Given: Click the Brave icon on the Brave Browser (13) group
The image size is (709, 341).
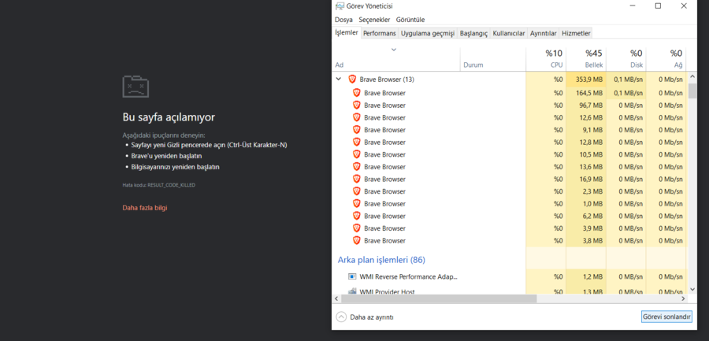Looking at the screenshot, I should [352, 79].
